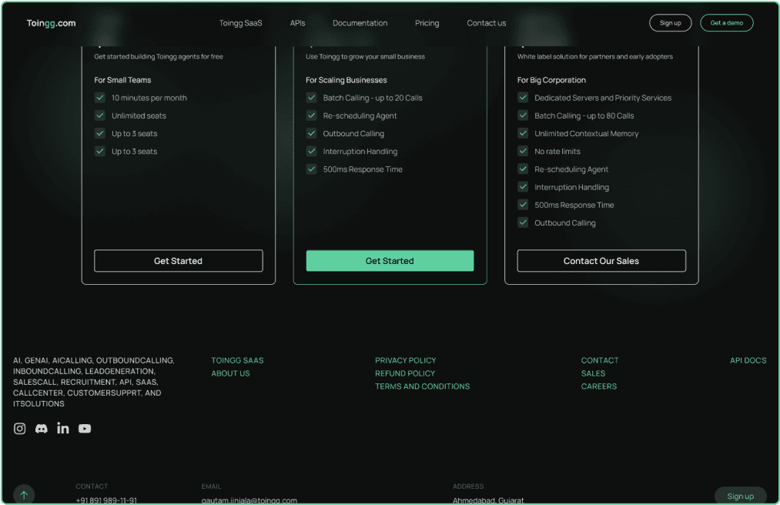780x505 pixels.
Task: Open PRIVACY POLICY footer link
Action: (406, 360)
